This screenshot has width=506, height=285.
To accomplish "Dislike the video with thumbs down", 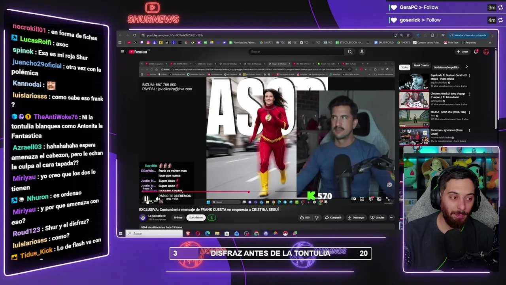I will coord(316,217).
